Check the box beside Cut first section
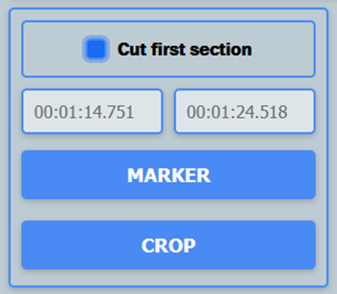The image size is (337, 294). tap(96, 49)
